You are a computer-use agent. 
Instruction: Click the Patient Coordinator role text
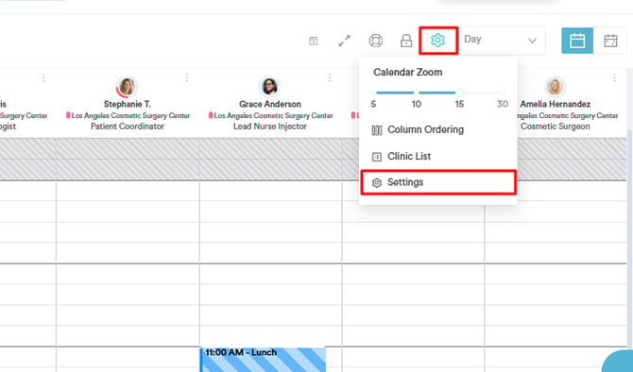pyautogui.click(x=128, y=127)
